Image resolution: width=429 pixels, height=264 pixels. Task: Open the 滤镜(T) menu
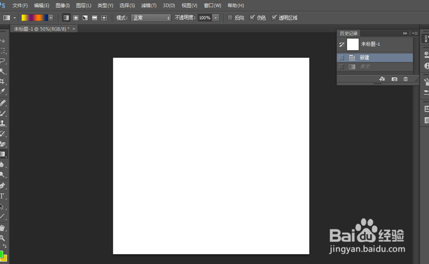[x=148, y=6]
